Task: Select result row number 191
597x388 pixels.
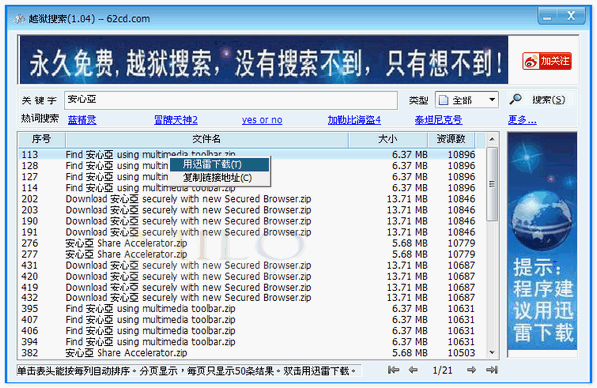Action: coord(252,232)
